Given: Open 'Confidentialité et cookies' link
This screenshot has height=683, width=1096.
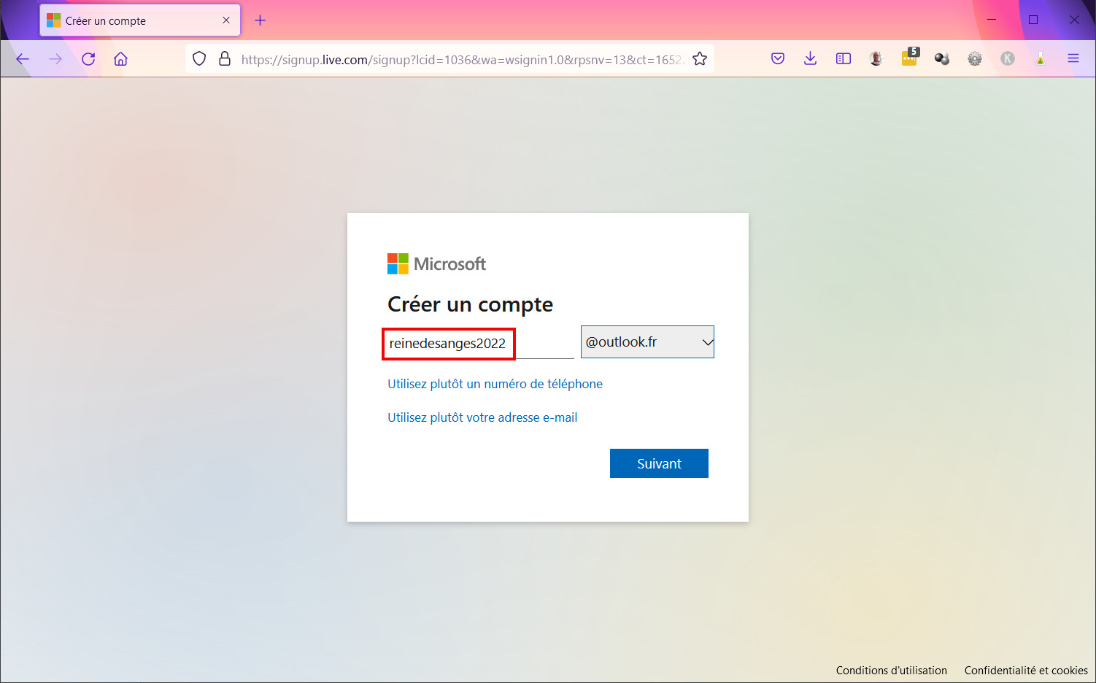Looking at the screenshot, I should coord(1026,671).
